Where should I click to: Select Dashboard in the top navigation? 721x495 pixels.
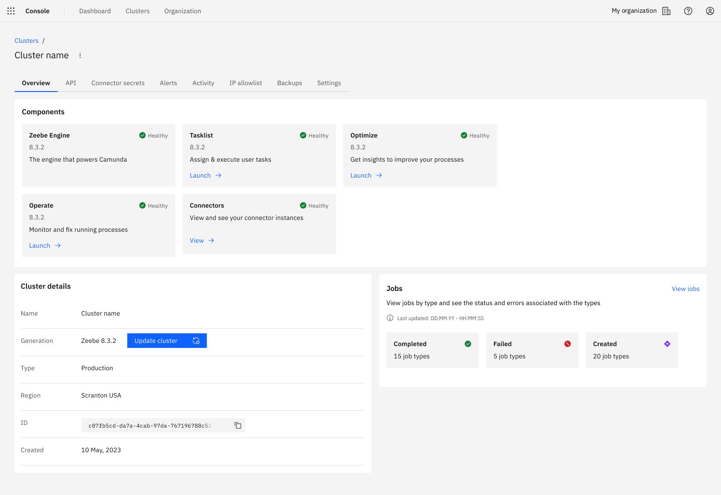95,11
